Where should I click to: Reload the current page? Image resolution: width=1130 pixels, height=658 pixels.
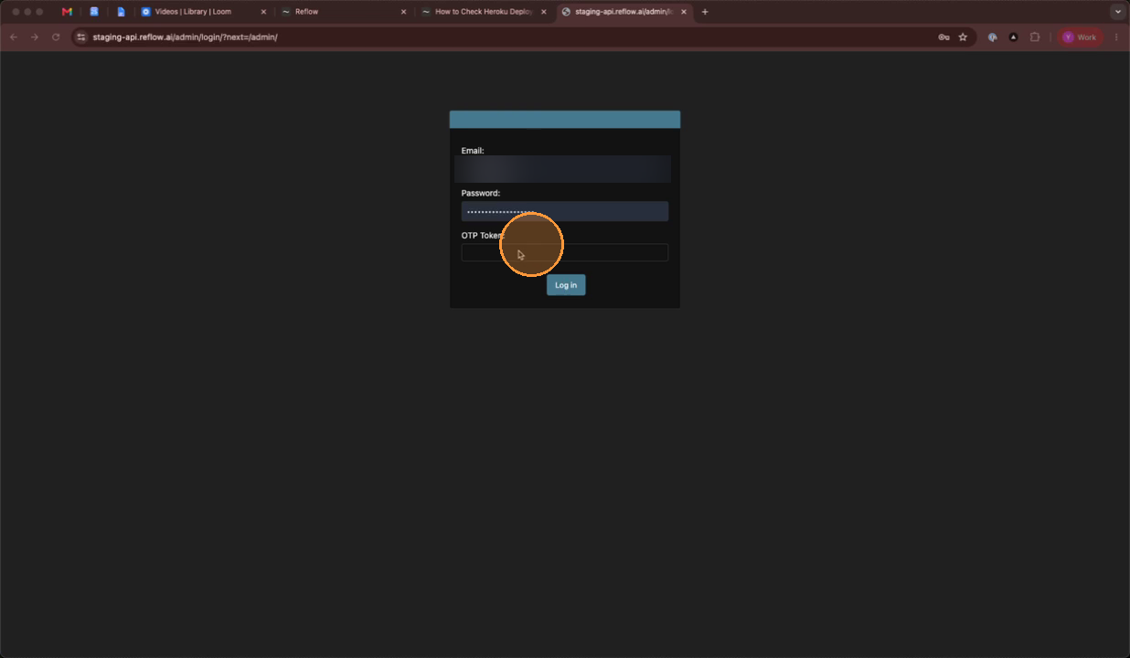coord(56,37)
